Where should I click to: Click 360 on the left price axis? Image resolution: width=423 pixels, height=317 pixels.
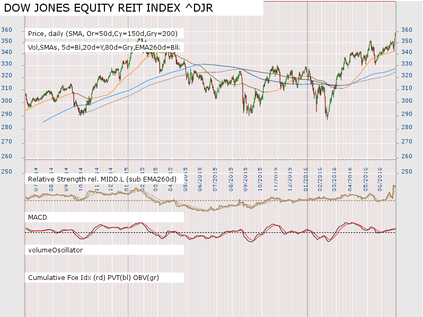[7, 30]
